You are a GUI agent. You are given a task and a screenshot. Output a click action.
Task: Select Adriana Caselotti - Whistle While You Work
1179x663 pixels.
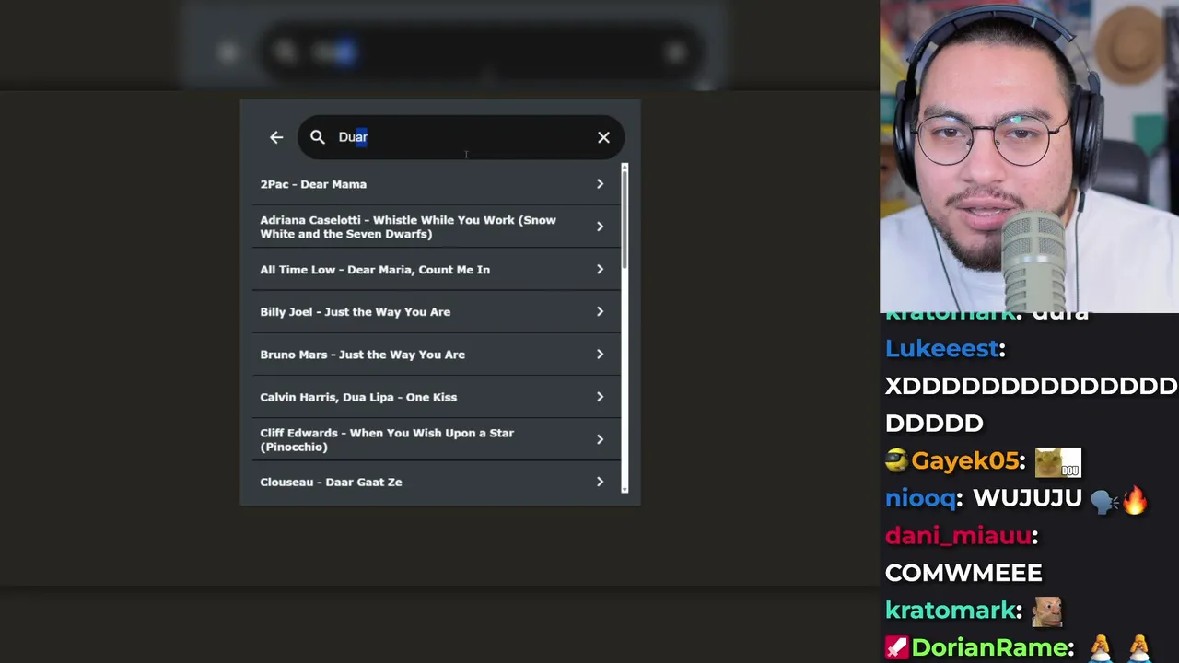pyautogui.click(x=436, y=227)
